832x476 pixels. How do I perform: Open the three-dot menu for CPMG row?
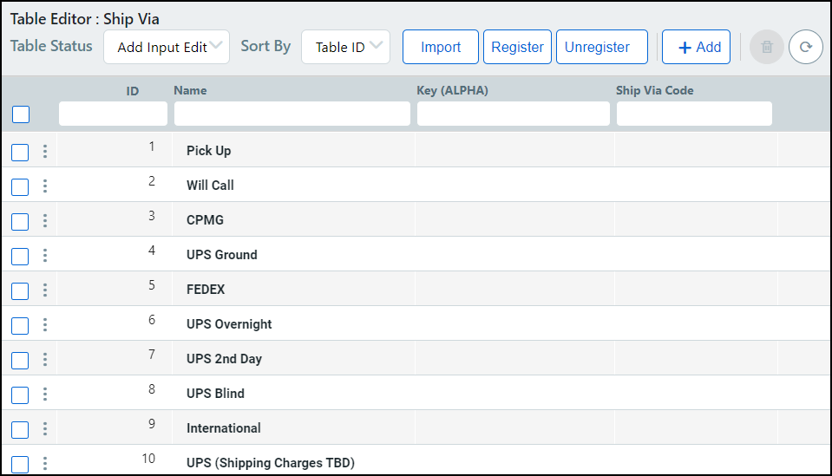45,221
